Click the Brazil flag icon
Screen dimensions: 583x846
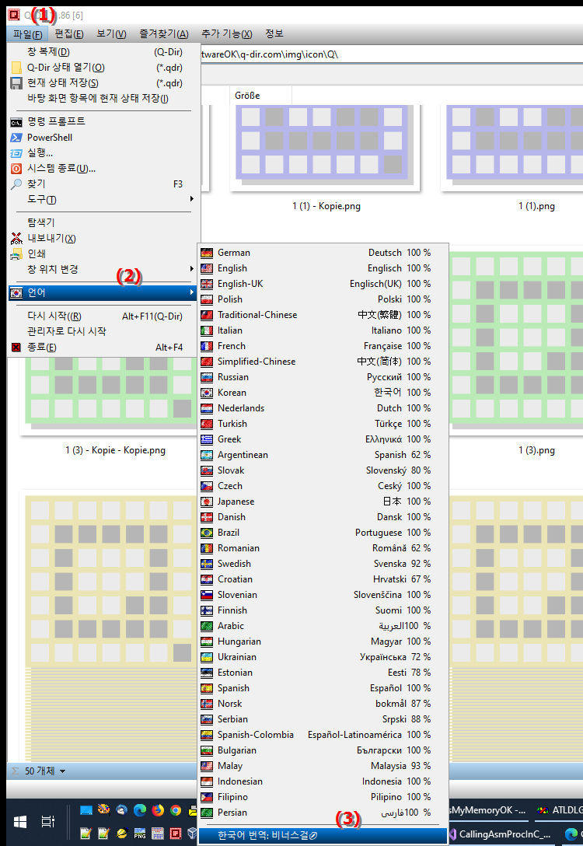pos(207,533)
